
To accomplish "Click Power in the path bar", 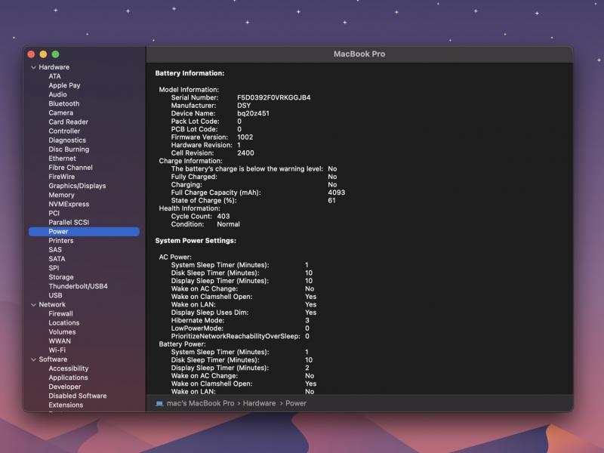I will (x=296, y=403).
